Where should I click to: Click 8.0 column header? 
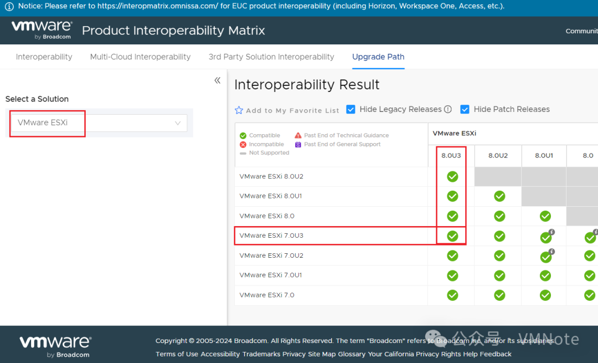pos(587,156)
